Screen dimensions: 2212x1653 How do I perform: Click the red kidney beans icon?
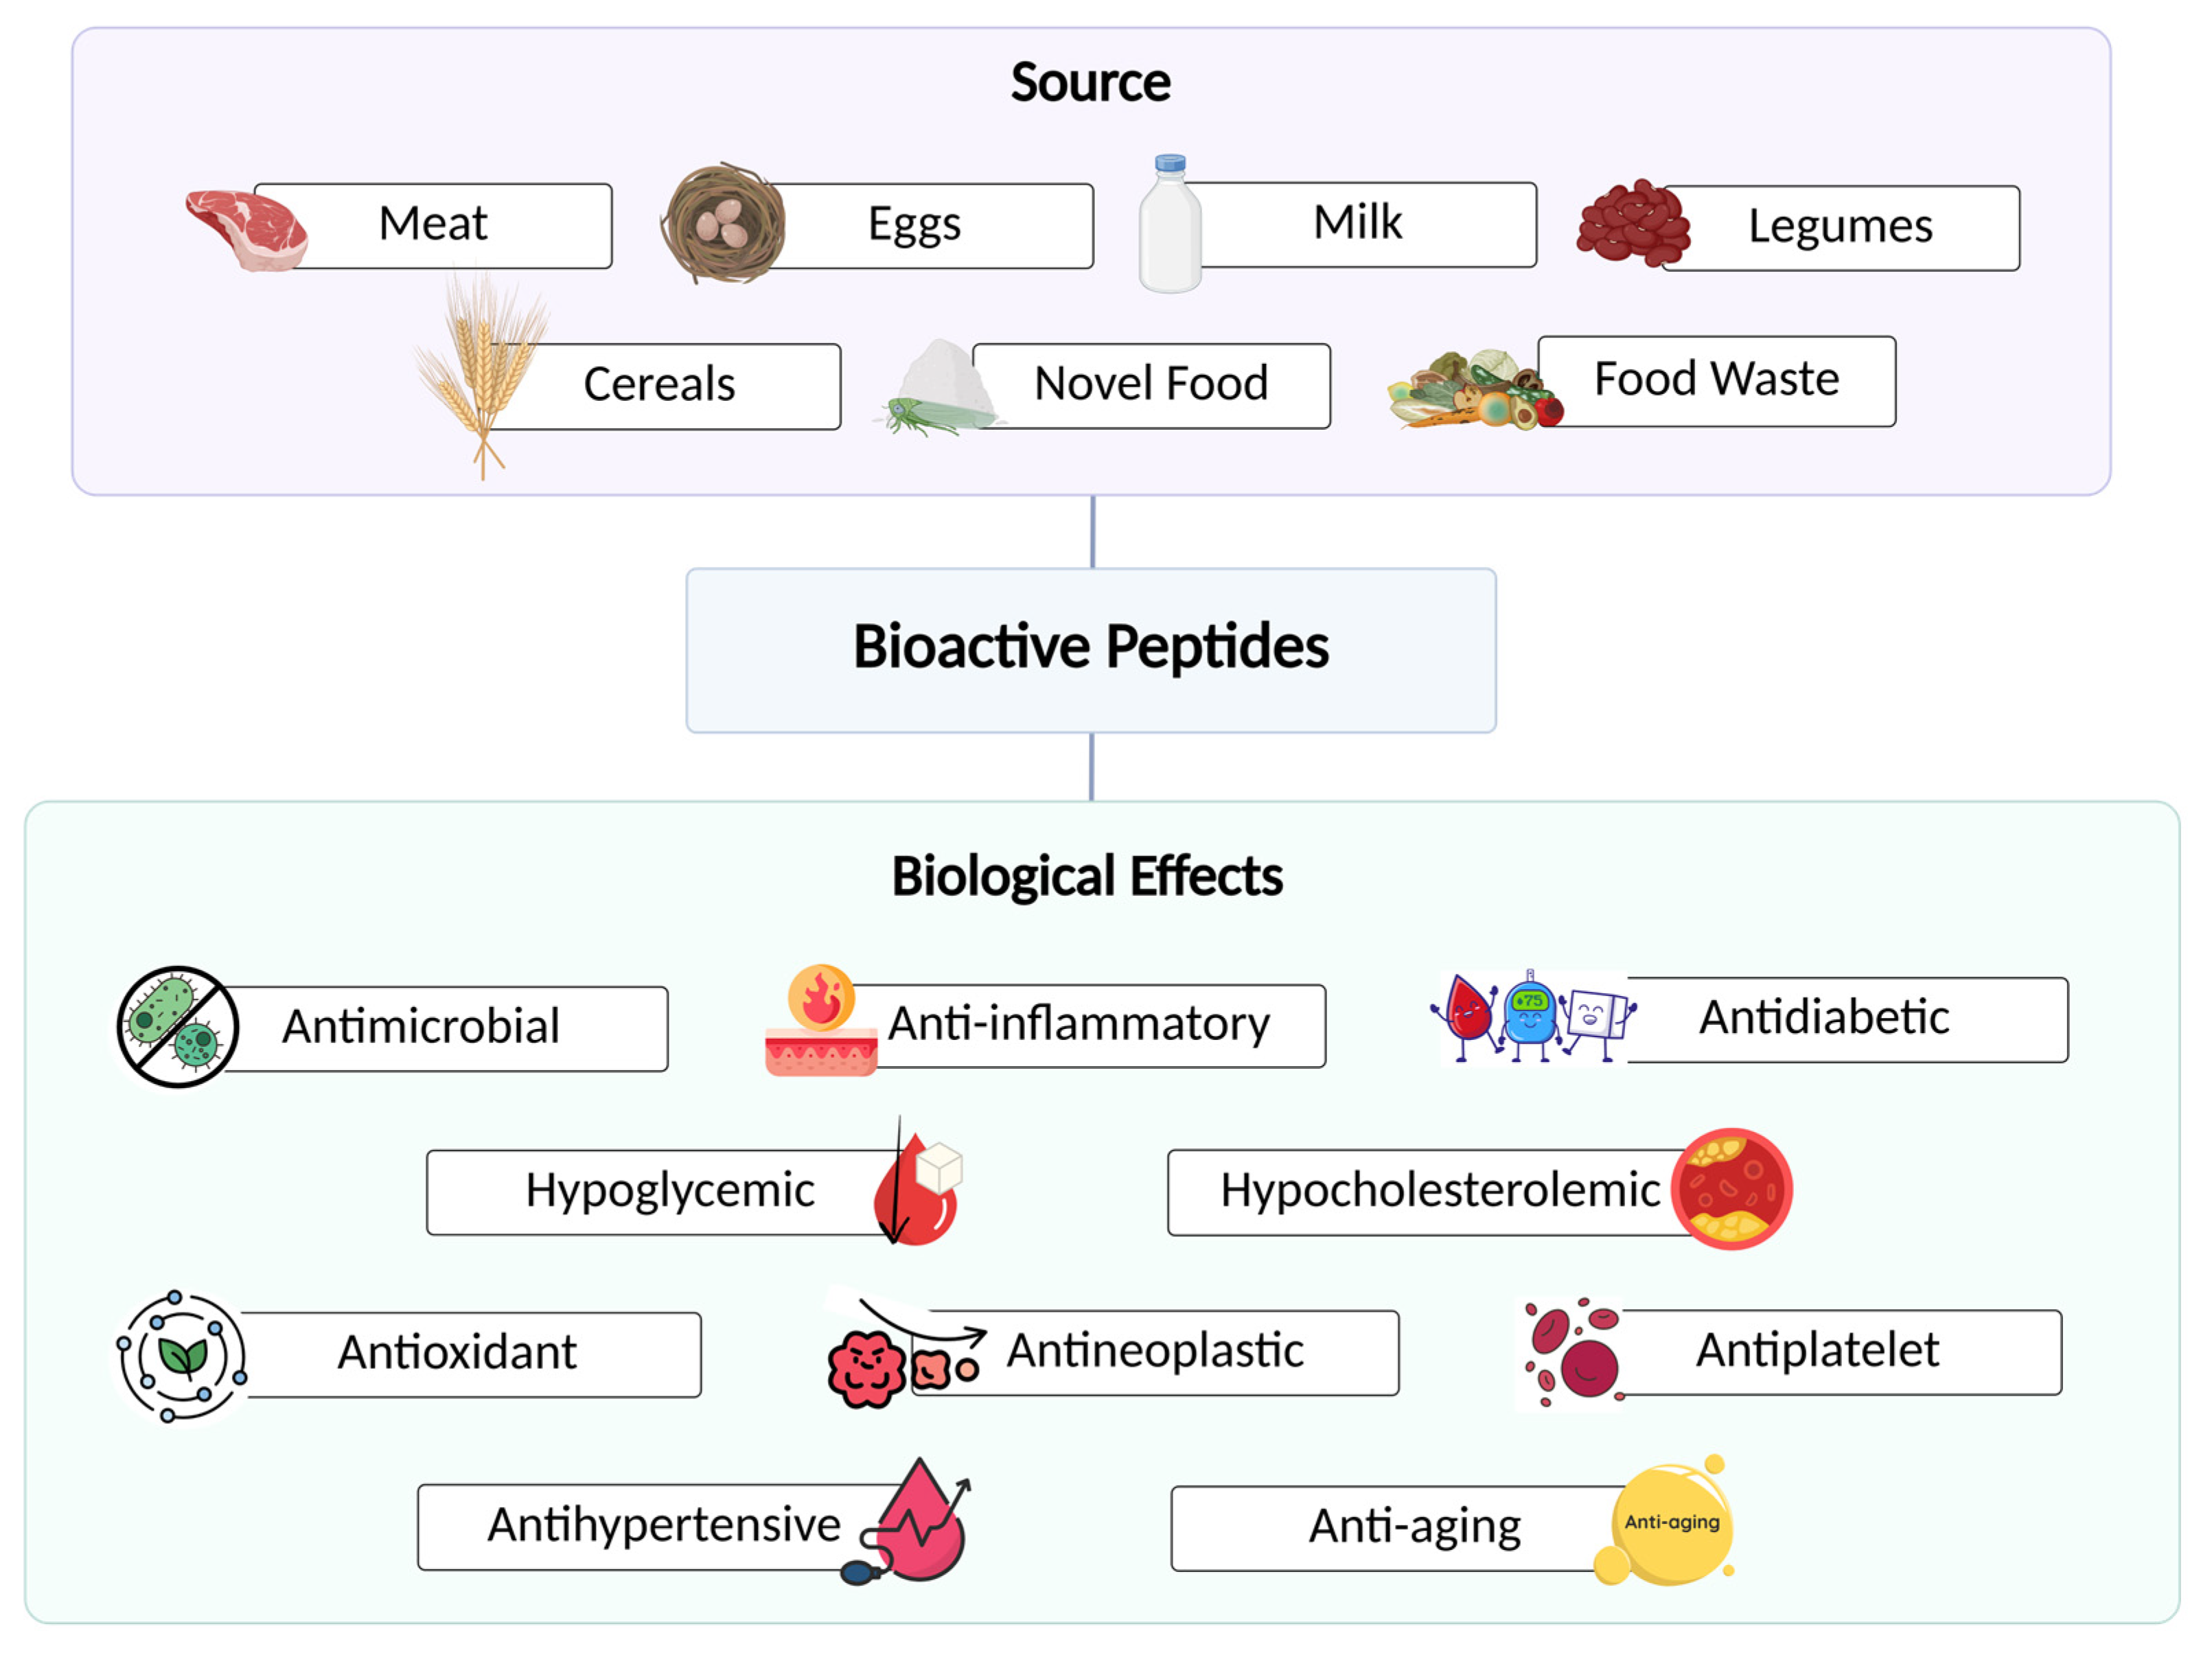pos(1632,224)
